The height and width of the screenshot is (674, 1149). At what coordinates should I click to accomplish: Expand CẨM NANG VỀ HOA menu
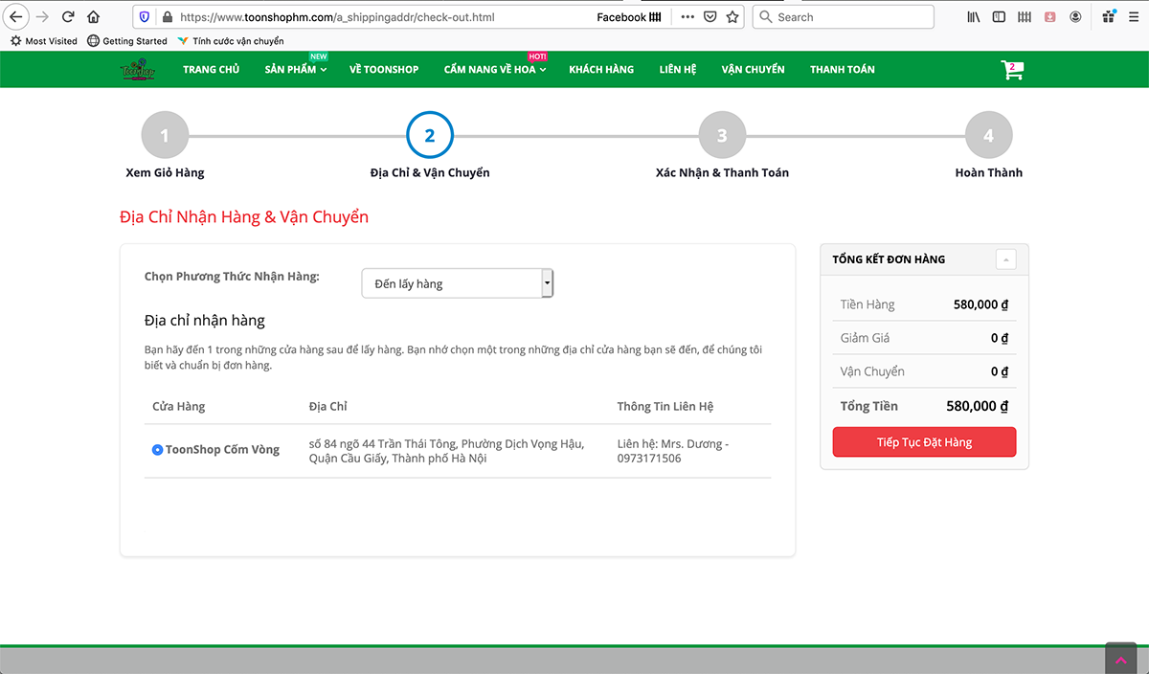494,70
